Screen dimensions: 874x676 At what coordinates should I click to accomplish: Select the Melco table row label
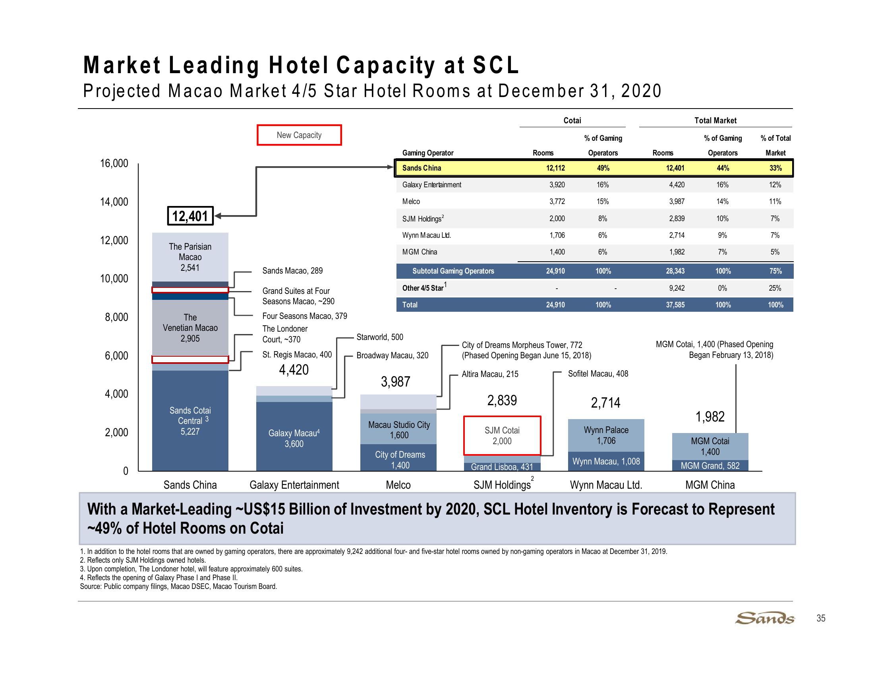point(411,202)
